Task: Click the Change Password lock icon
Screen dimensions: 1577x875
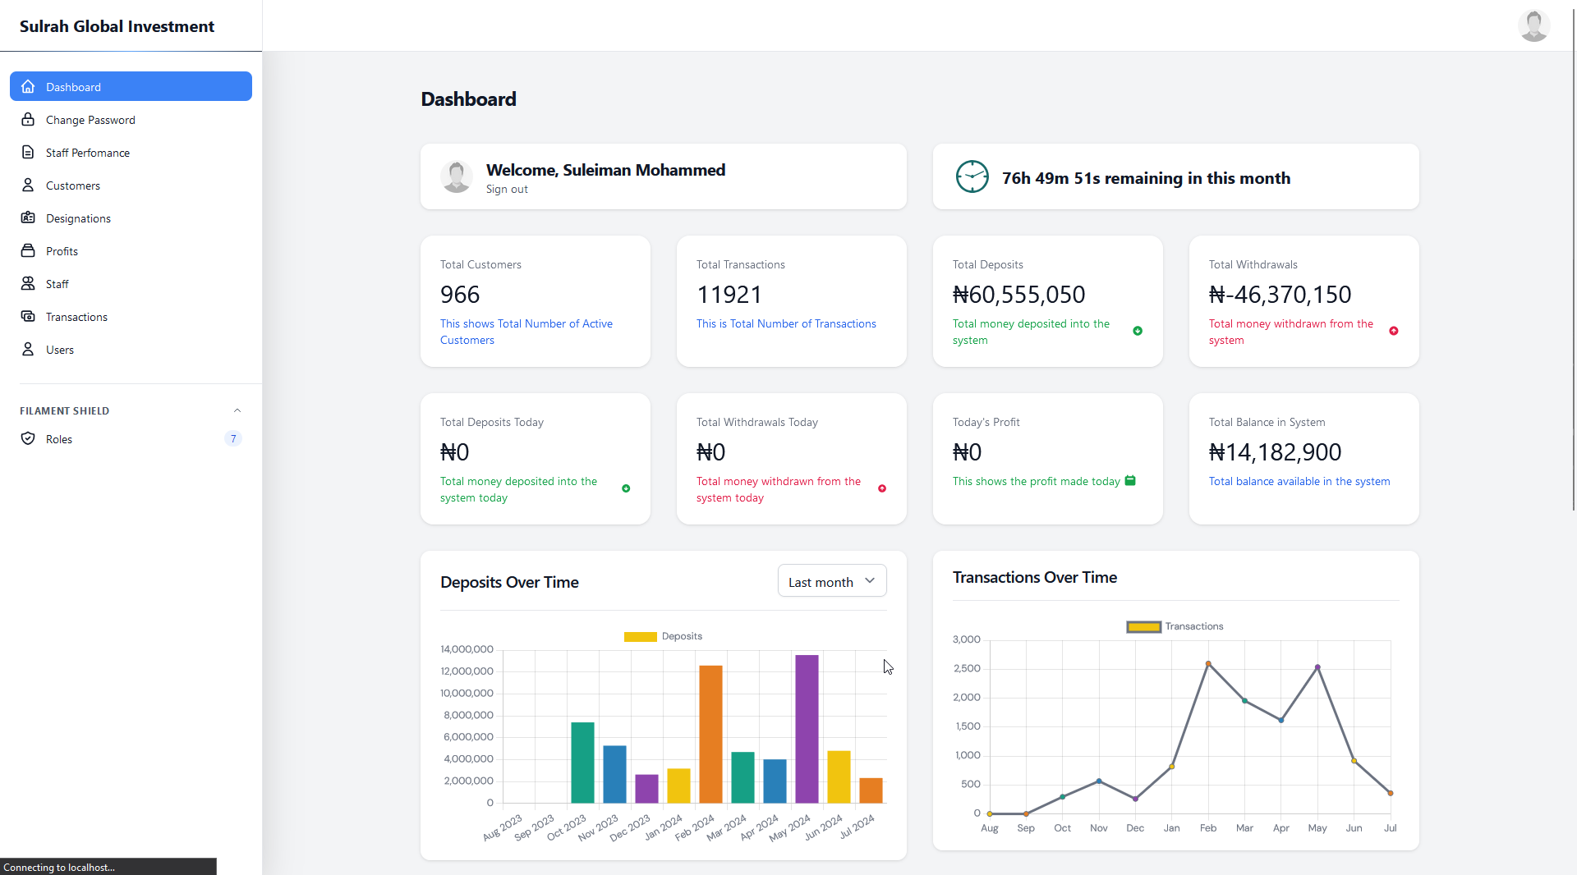Action: pyautogui.click(x=28, y=119)
